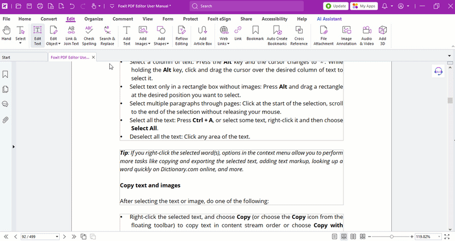The height and width of the screenshot is (241, 455).
Task: Click the Print icon in the title bar
Action: point(40,6)
